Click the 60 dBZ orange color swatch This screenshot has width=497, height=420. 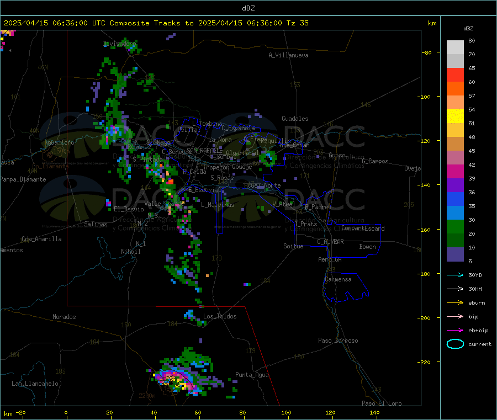click(455, 89)
